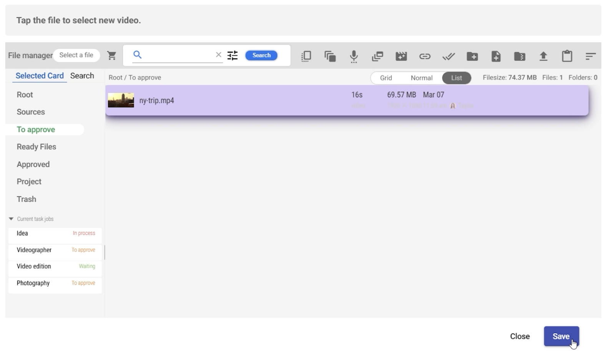Open the shopping cart icon
Viewport: 609px width, 354px height.
[x=112, y=56]
